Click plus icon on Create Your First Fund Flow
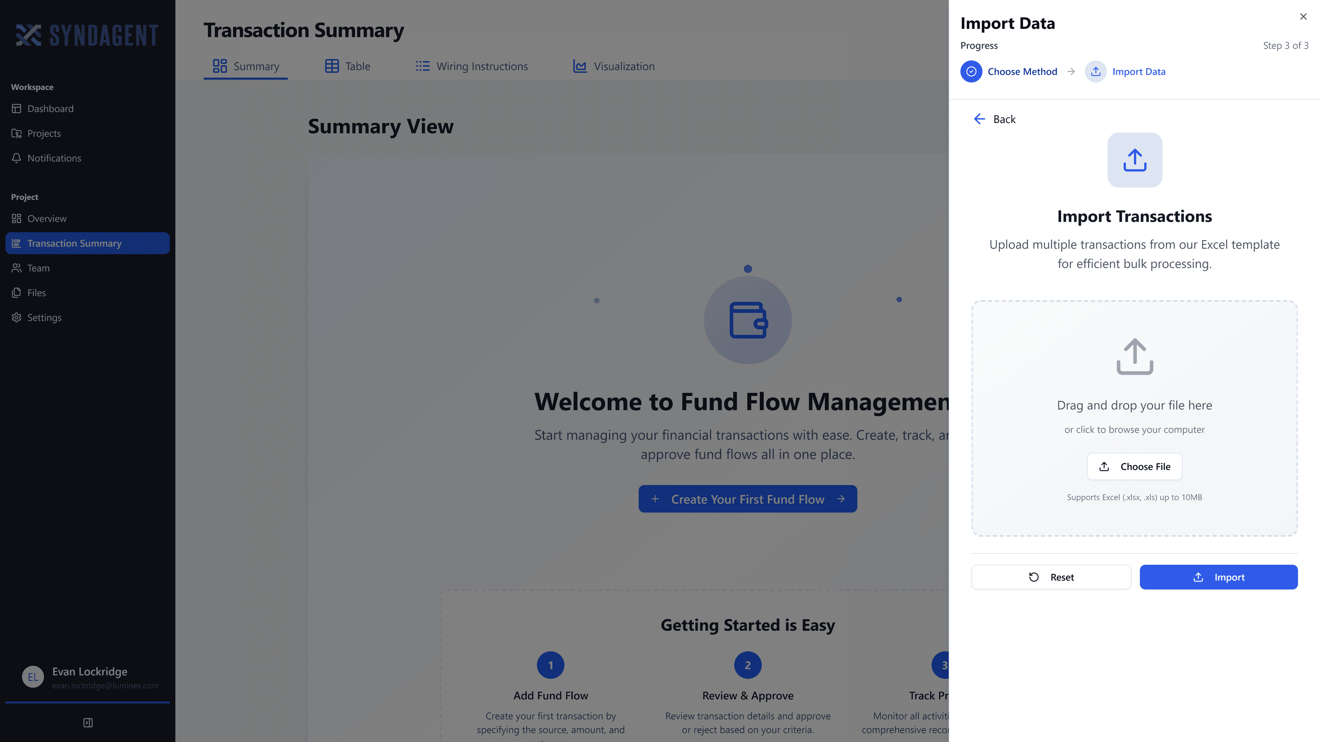 [655, 499]
